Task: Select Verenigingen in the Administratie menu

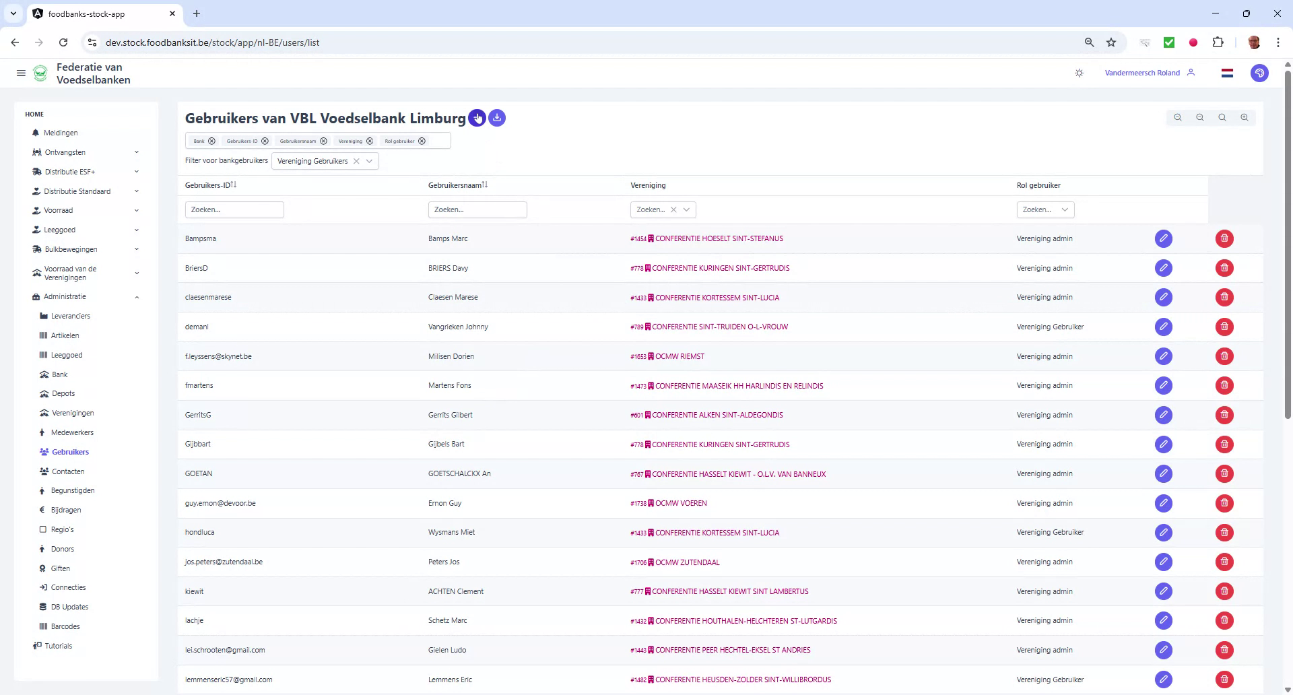Action: tap(73, 413)
